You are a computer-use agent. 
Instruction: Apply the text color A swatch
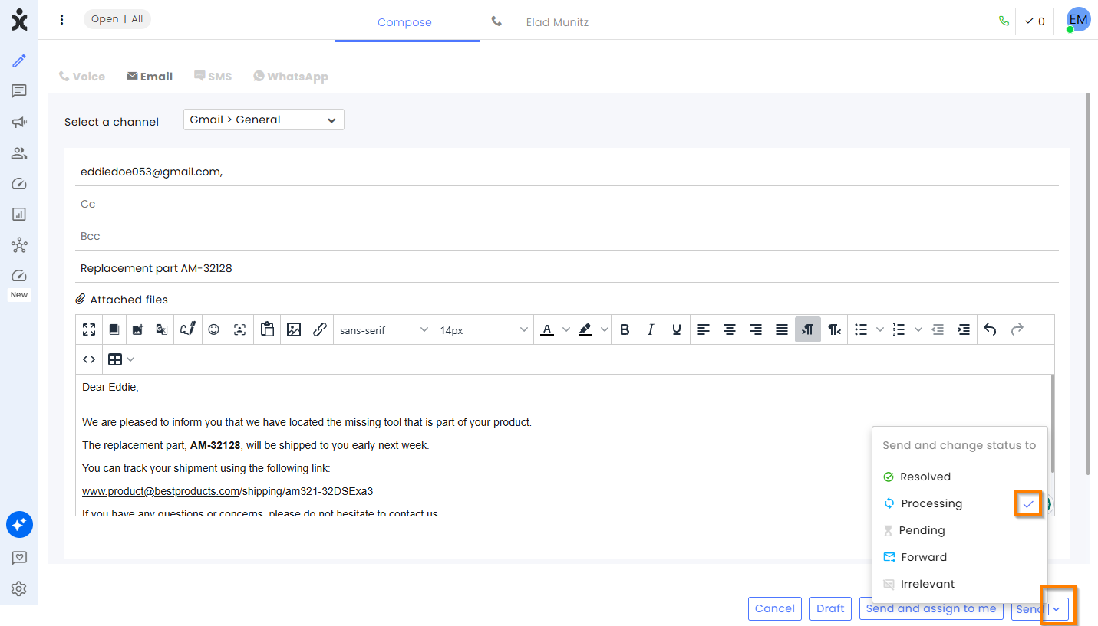point(547,329)
